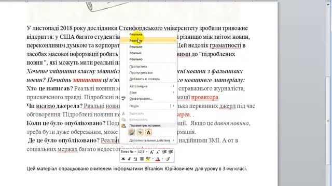
Task: Toggle bold (Ж) in mini toolbar
Action: point(123,159)
